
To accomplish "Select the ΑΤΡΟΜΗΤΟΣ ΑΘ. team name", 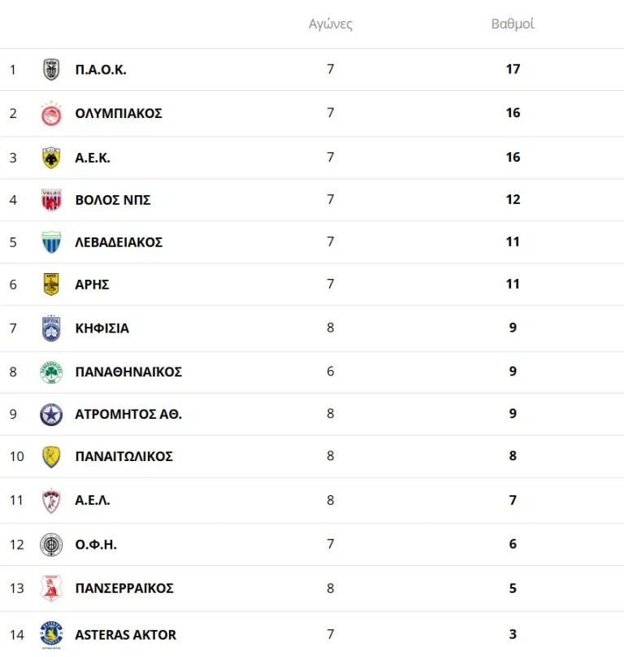I will [x=128, y=415].
